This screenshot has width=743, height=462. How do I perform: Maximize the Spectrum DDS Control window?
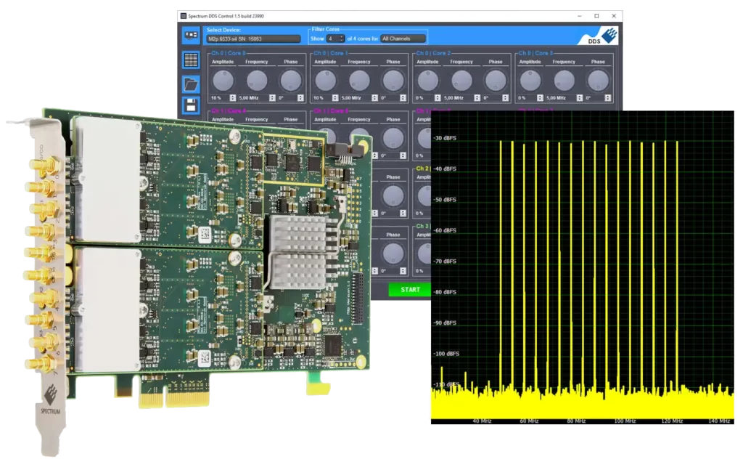click(x=596, y=15)
